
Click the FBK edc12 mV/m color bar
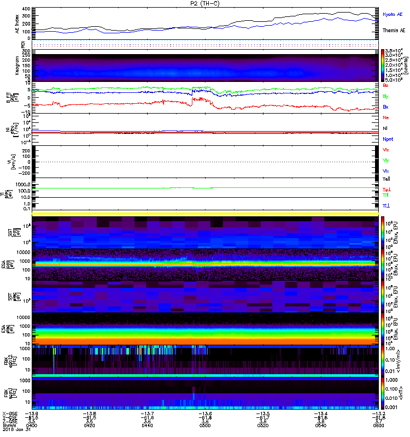(x=383, y=361)
